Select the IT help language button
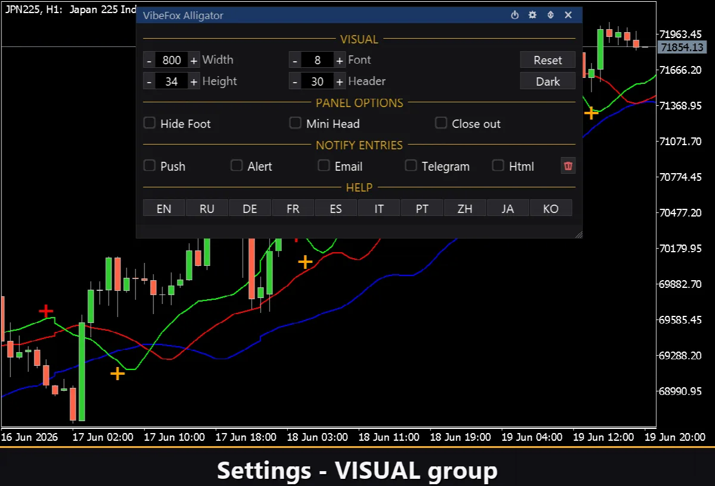The image size is (715, 486). point(379,209)
